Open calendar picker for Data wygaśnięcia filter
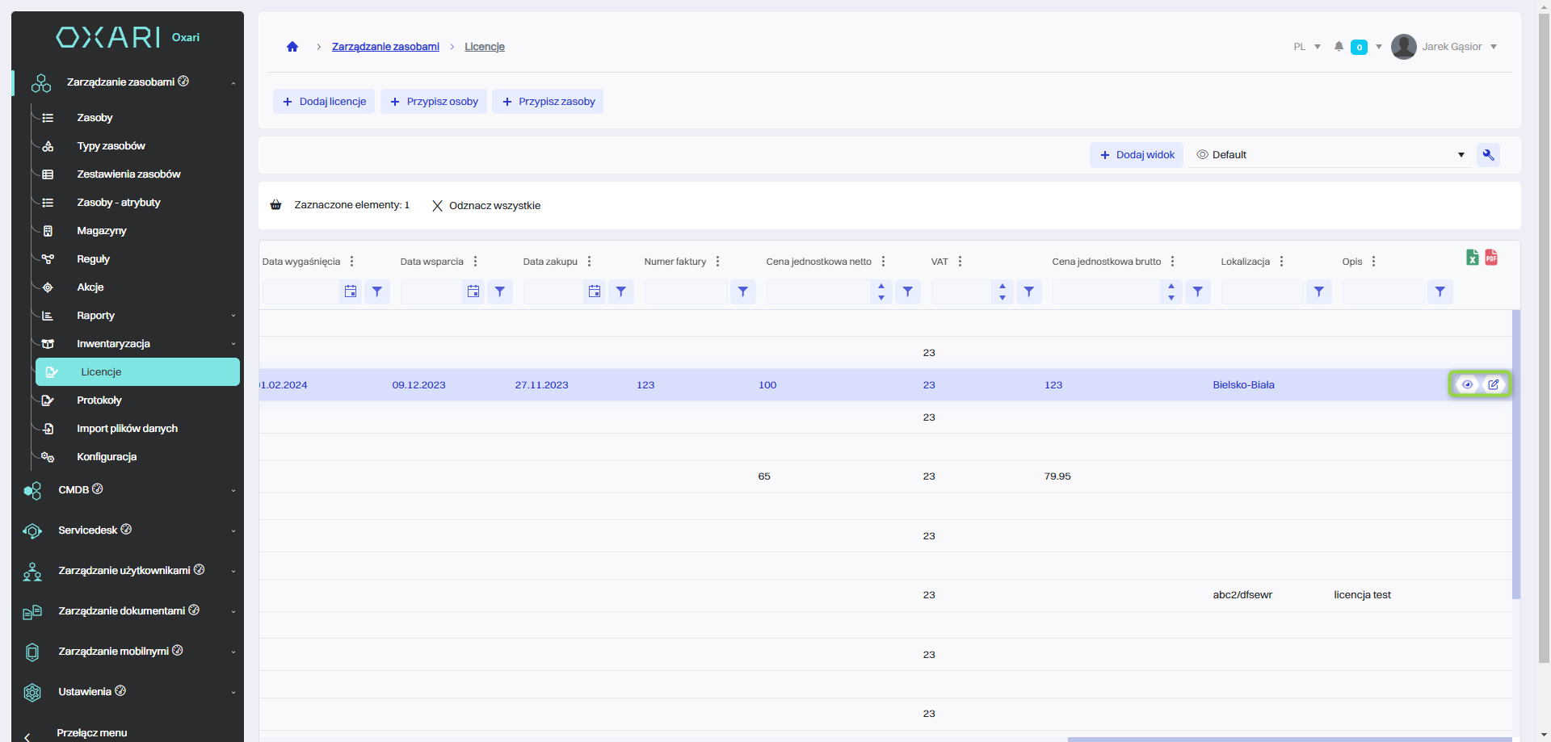 tap(351, 291)
